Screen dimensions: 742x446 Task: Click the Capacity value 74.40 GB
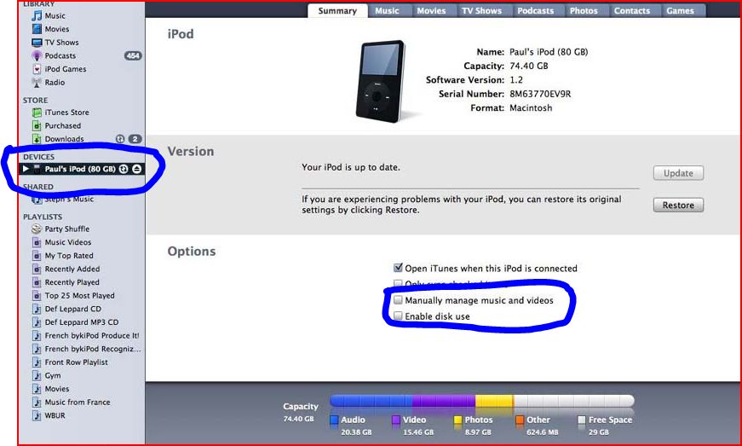coord(528,66)
